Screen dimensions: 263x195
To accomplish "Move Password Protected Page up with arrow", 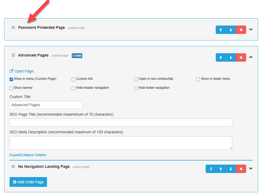I will pyautogui.click(x=221, y=30).
